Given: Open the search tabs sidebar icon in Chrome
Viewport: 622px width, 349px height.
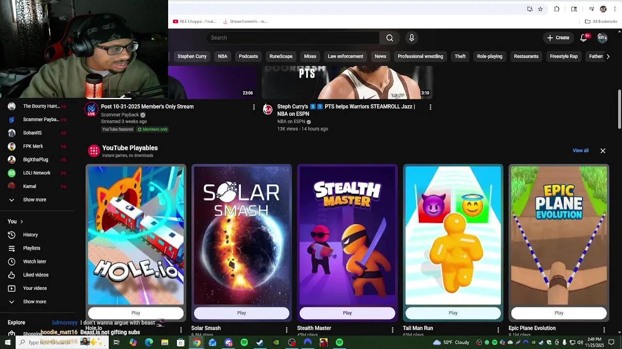Looking at the screenshot, I should 574,9.
